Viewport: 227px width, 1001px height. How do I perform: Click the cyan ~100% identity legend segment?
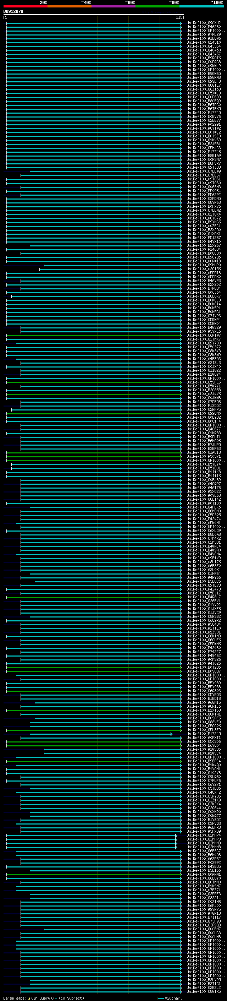click(x=201, y=6)
